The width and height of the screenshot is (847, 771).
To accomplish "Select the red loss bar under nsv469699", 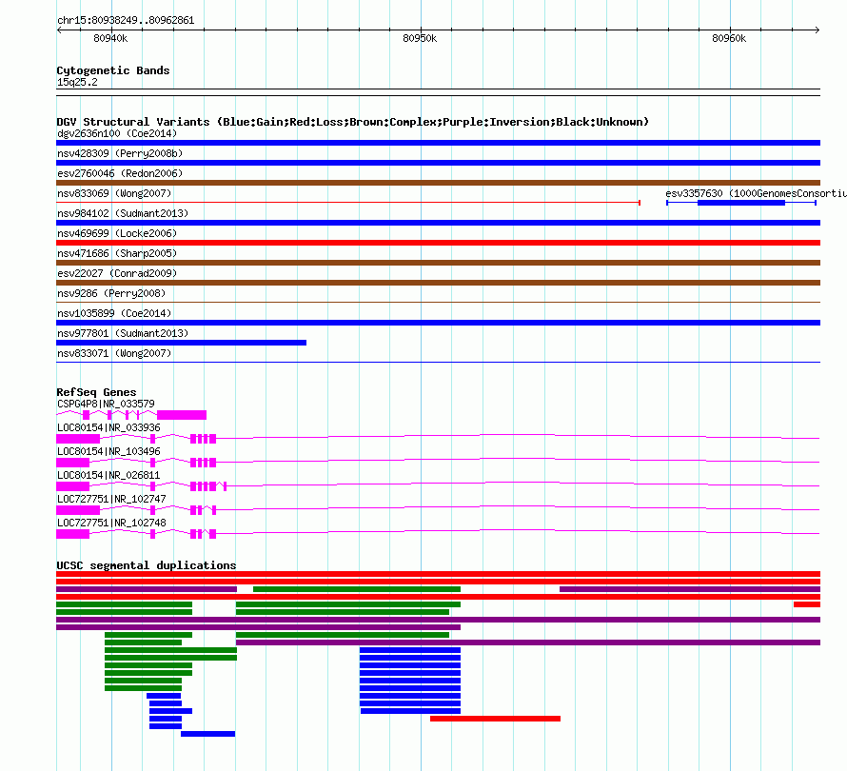I will pos(438,243).
